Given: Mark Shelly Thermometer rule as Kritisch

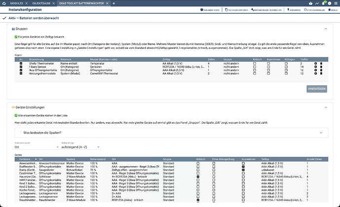Looking at the screenshot, I should [x=255, y=64].
